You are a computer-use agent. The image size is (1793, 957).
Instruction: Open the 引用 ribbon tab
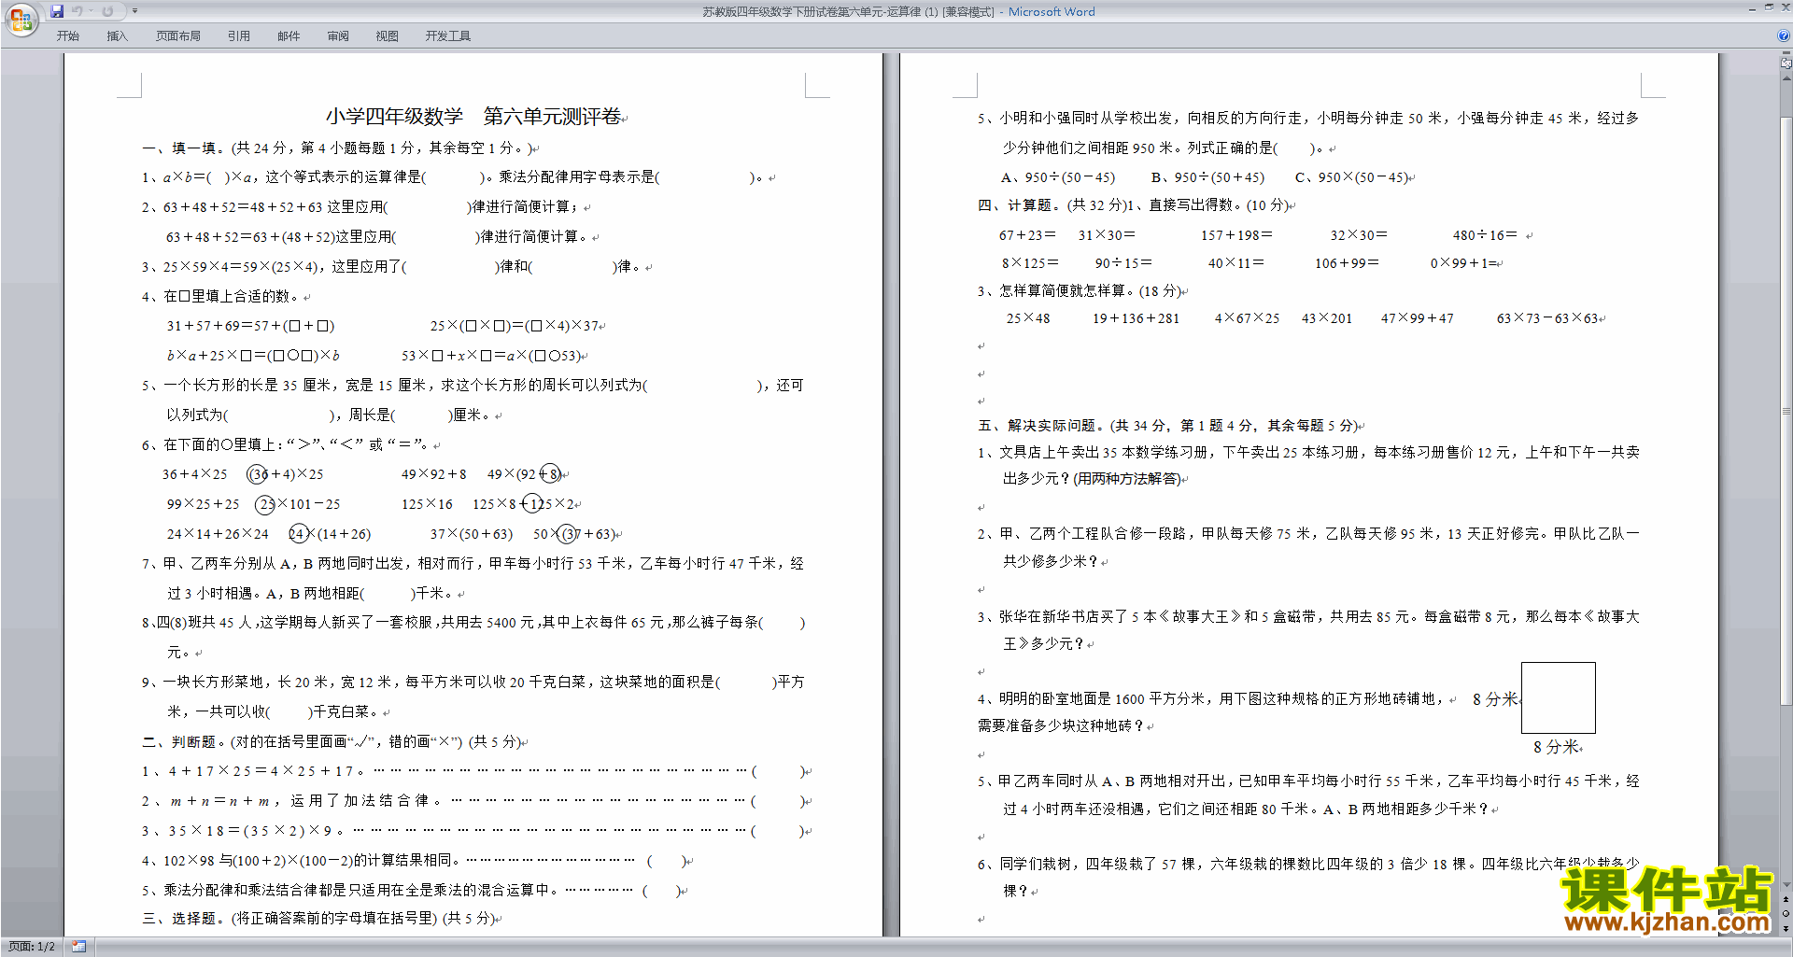pos(239,36)
